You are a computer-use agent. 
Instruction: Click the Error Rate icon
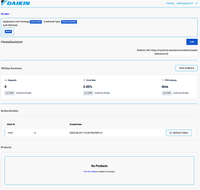84,80
